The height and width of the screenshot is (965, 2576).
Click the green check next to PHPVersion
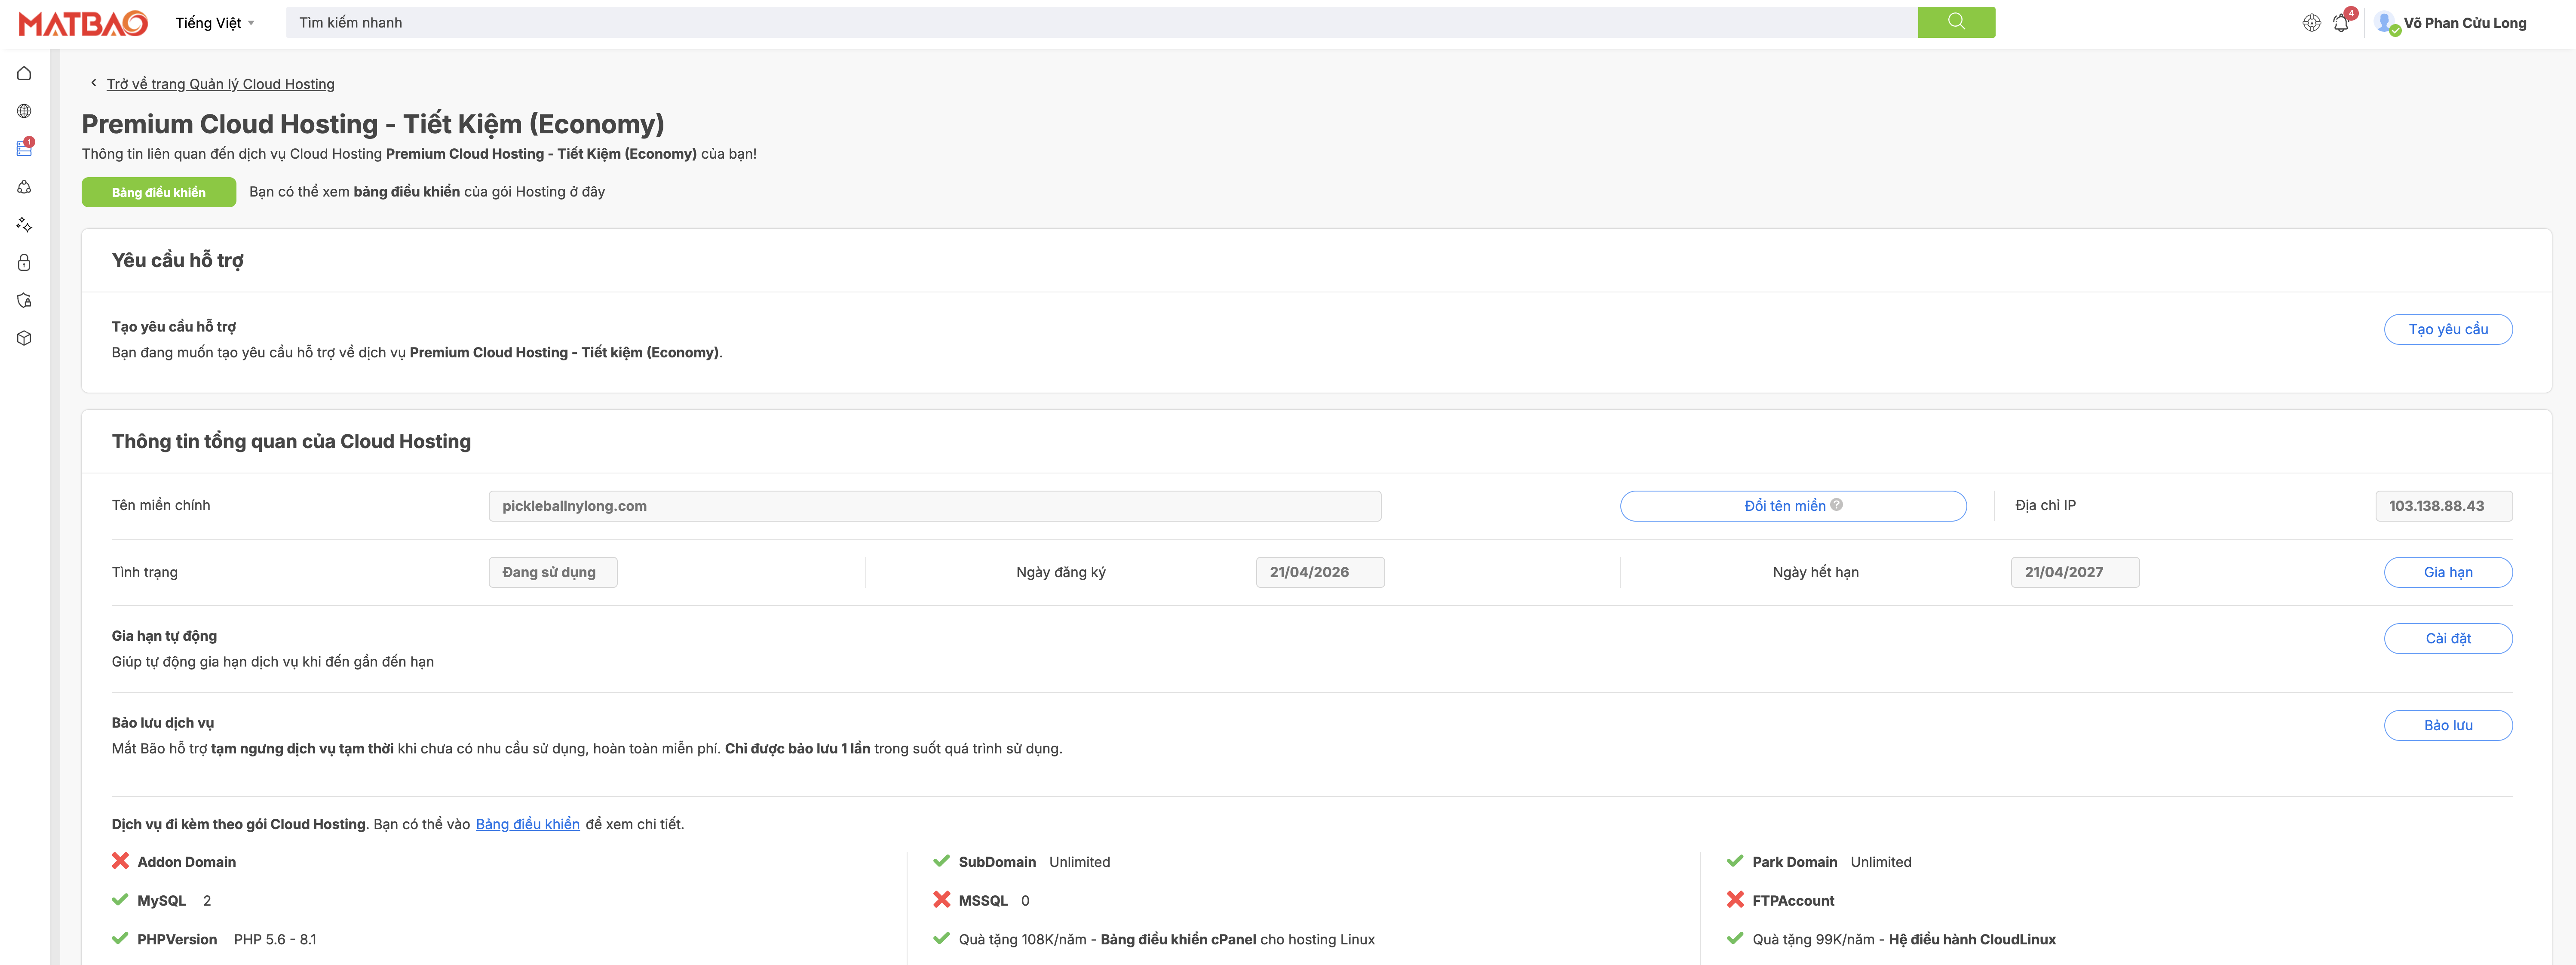click(120, 939)
